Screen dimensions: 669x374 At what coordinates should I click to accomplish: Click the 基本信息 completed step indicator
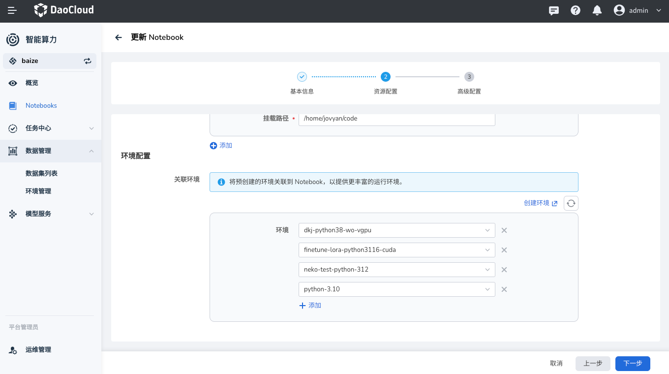pyautogui.click(x=302, y=77)
